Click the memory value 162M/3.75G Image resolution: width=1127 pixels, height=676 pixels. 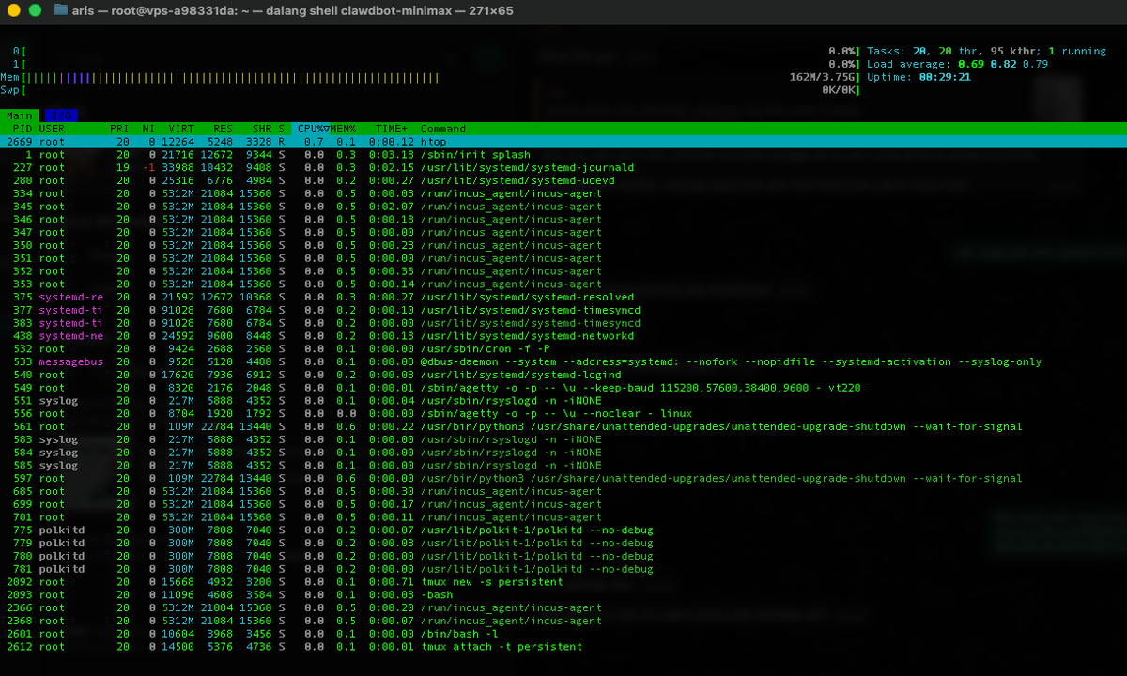pyautogui.click(x=824, y=77)
